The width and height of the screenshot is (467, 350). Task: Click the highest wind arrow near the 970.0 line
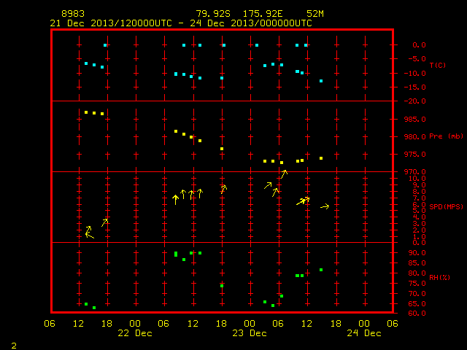tap(284, 174)
